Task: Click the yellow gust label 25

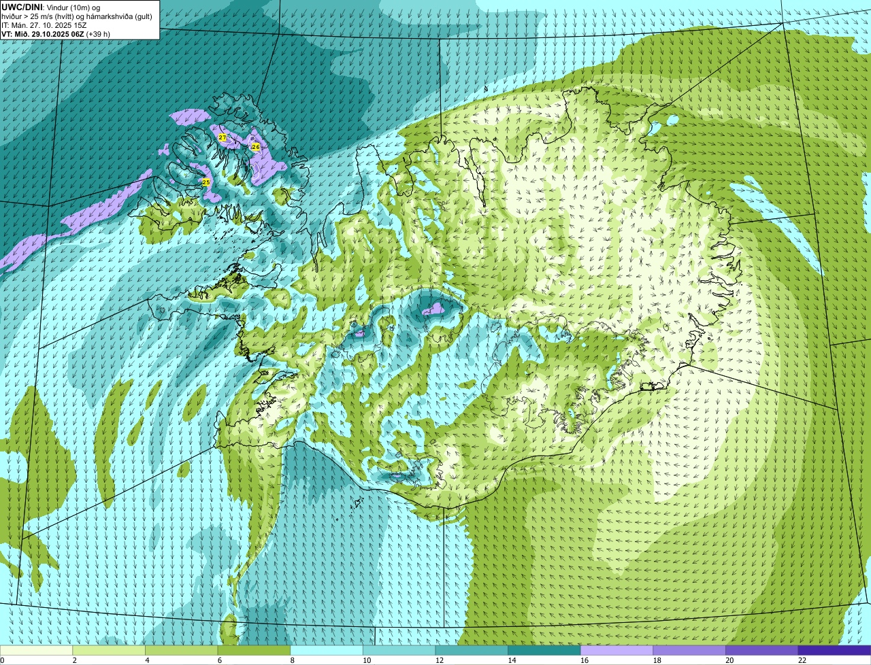Action: click(206, 182)
